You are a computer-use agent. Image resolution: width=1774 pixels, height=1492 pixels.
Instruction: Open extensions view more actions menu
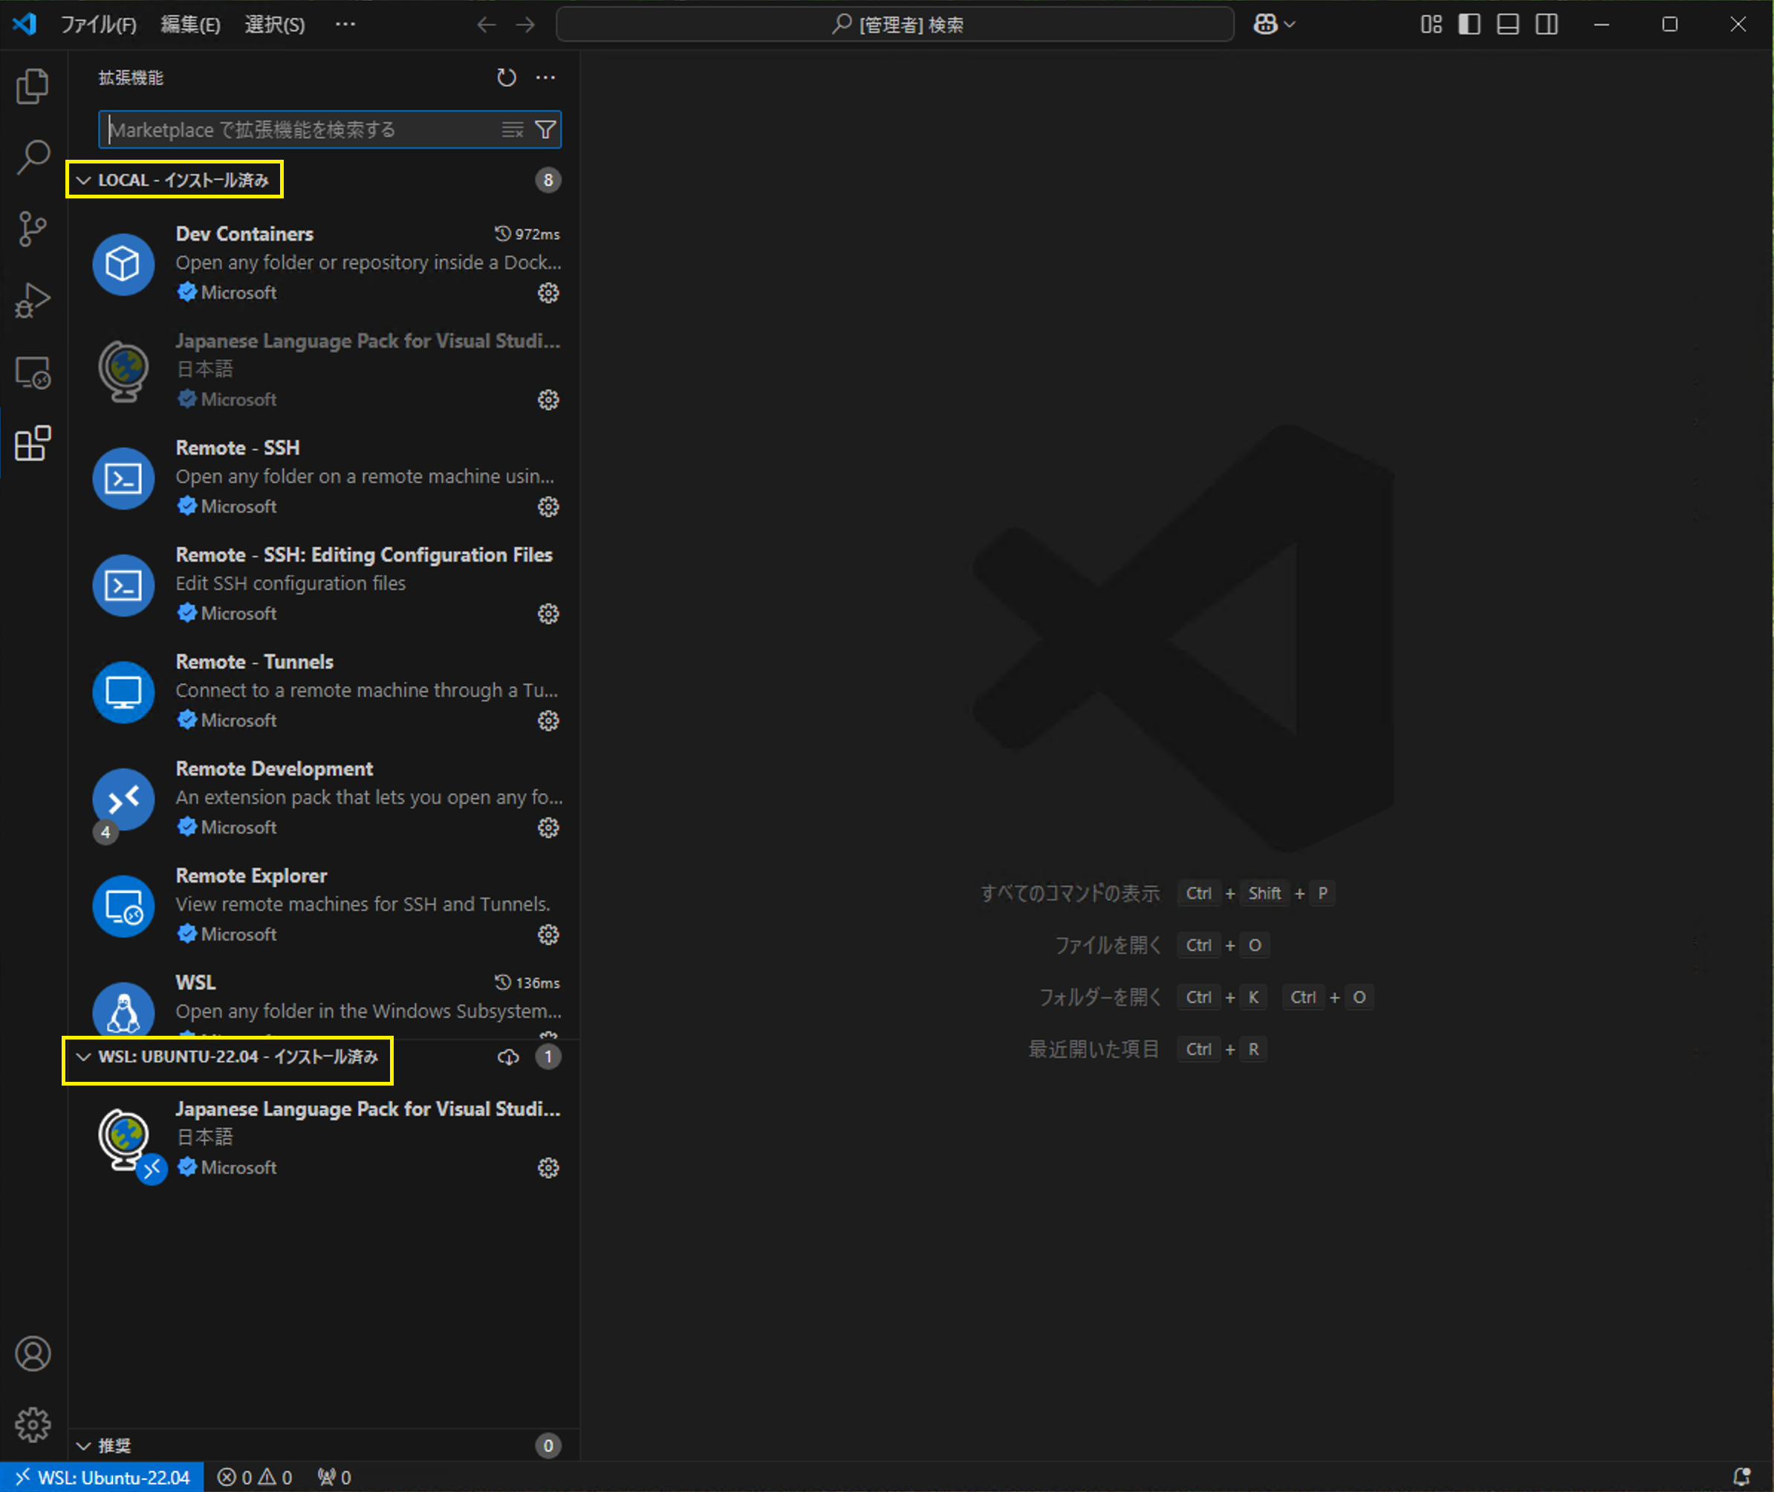(546, 78)
